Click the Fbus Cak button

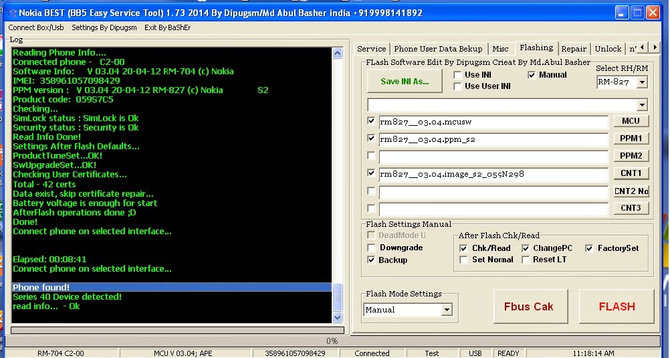click(x=530, y=306)
